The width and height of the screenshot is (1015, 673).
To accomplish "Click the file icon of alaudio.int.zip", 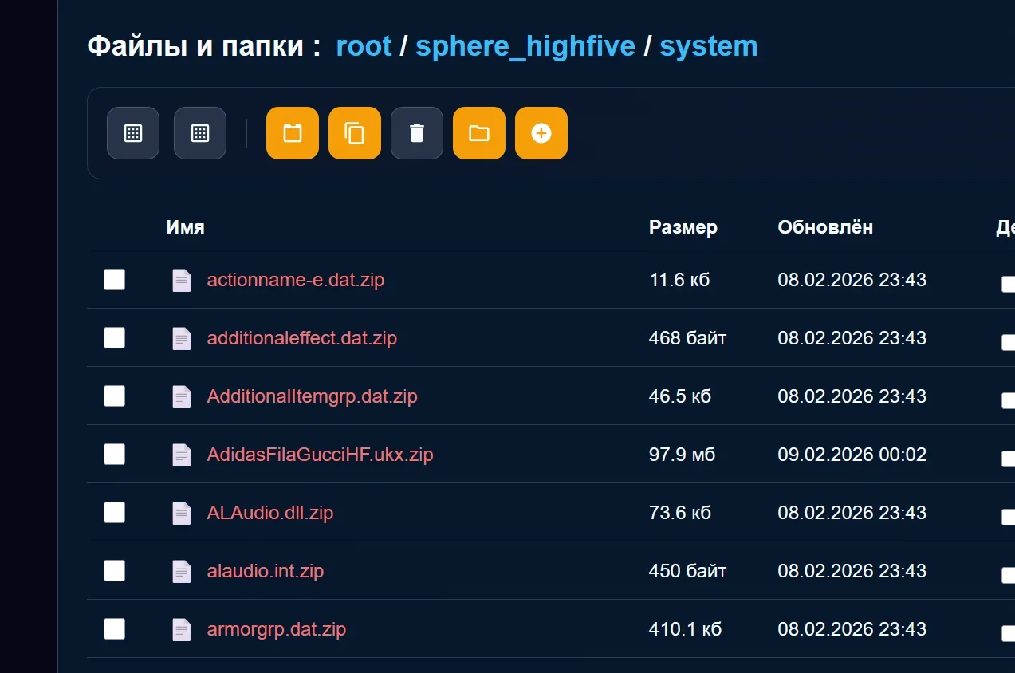I will point(182,571).
